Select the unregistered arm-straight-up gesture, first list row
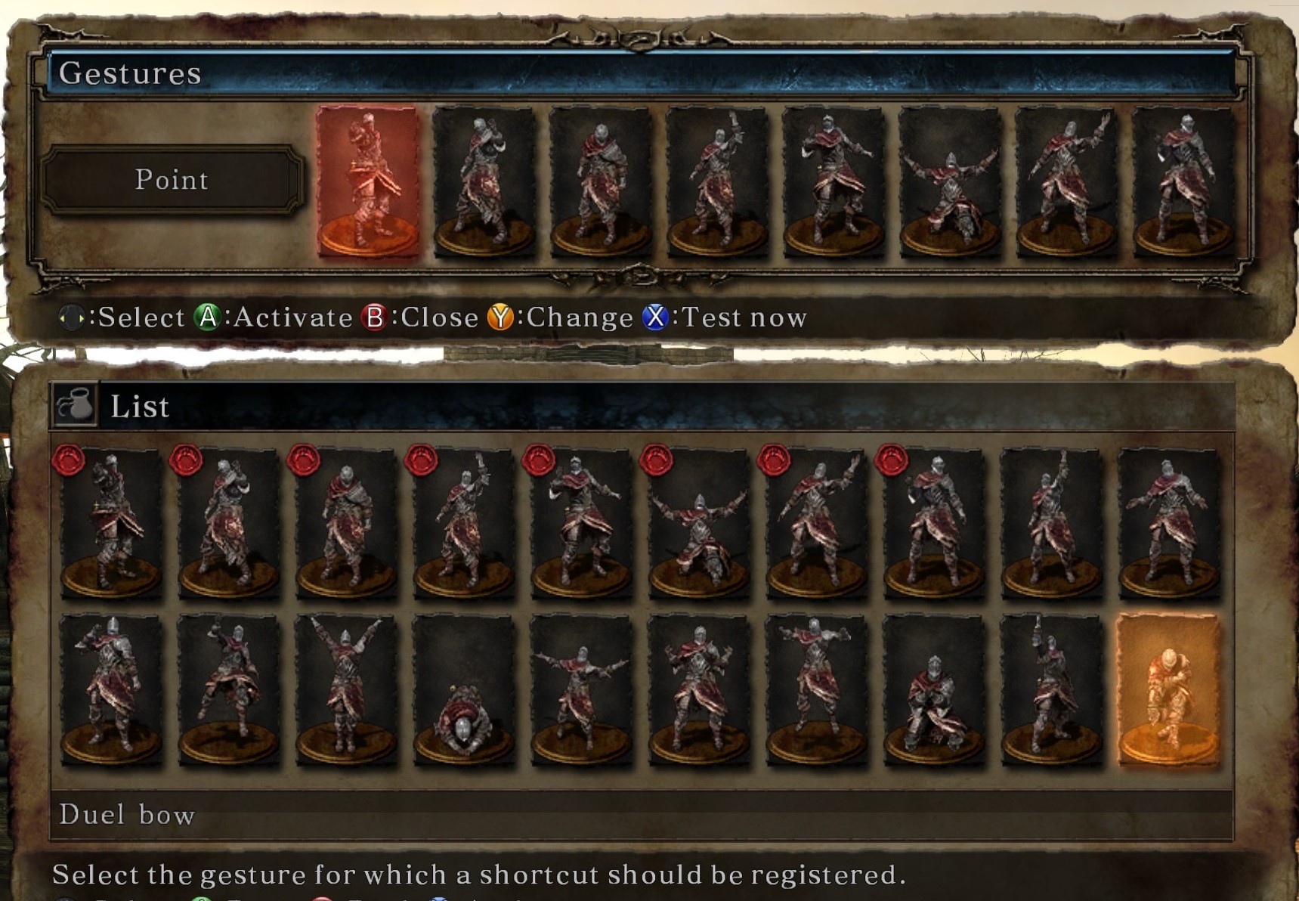The width and height of the screenshot is (1299, 901). (x=1051, y=524)
